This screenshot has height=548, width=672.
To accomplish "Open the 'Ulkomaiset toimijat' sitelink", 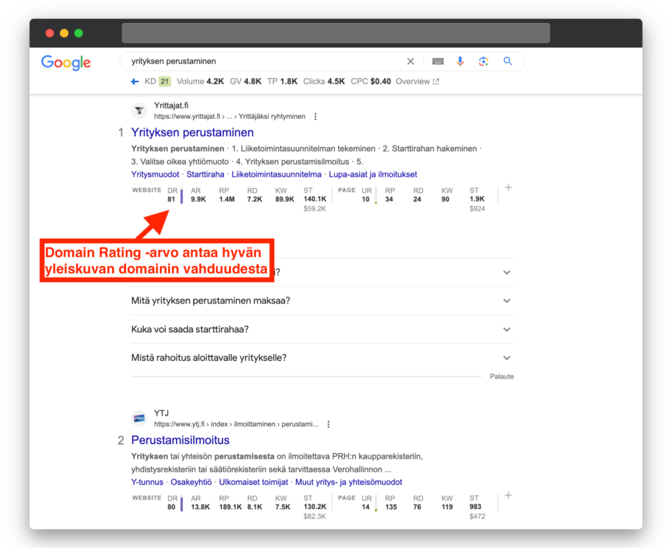I will [253, 482].
